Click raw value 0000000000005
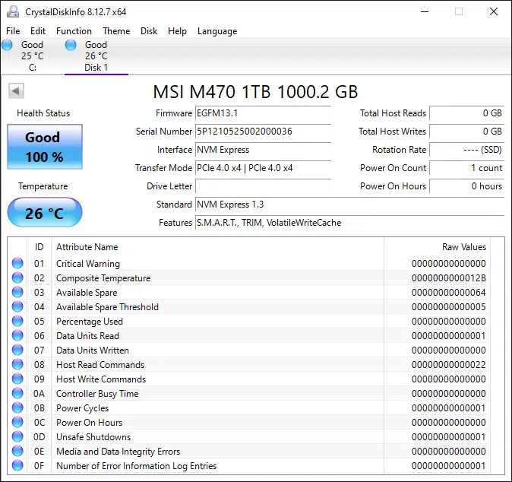 (x=449, y=307)
